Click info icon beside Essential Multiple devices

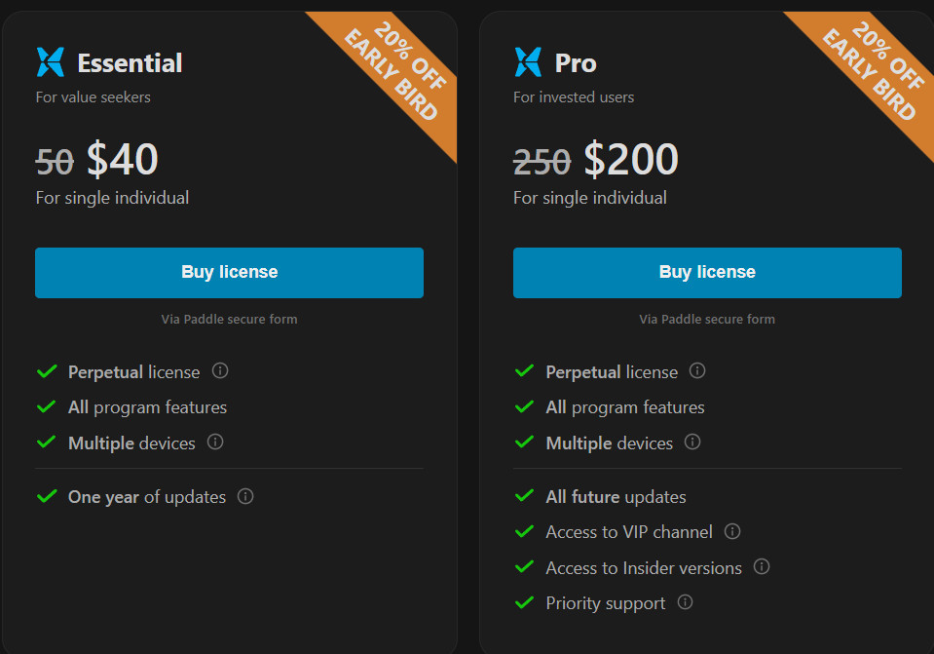(215, 442)
